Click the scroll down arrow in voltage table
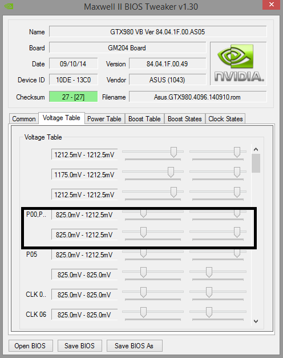 coord(256,321)
